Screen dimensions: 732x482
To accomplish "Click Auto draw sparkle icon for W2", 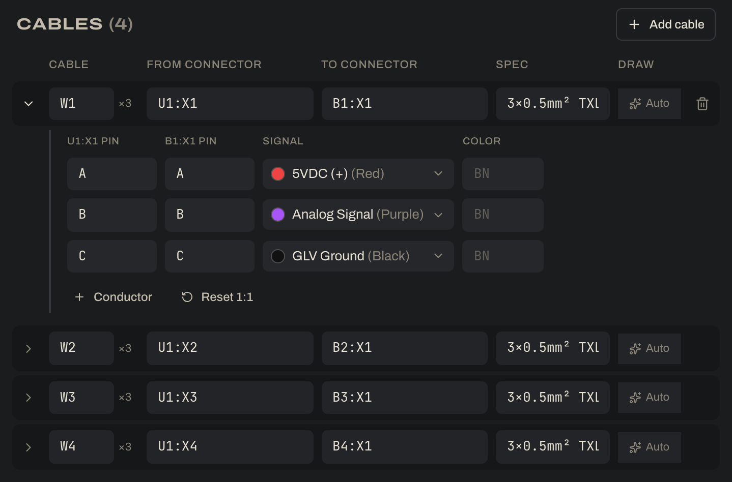I will (635, 349).
